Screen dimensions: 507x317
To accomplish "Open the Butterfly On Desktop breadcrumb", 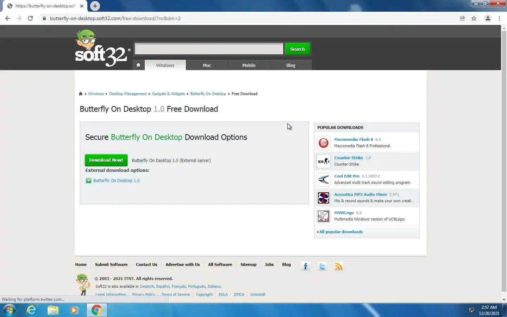I will tap(208, 94).
